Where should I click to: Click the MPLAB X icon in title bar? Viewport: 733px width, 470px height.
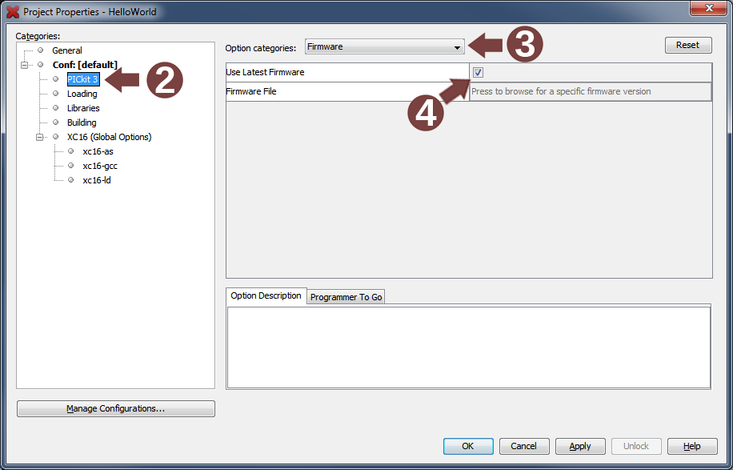tap(13, 12)
